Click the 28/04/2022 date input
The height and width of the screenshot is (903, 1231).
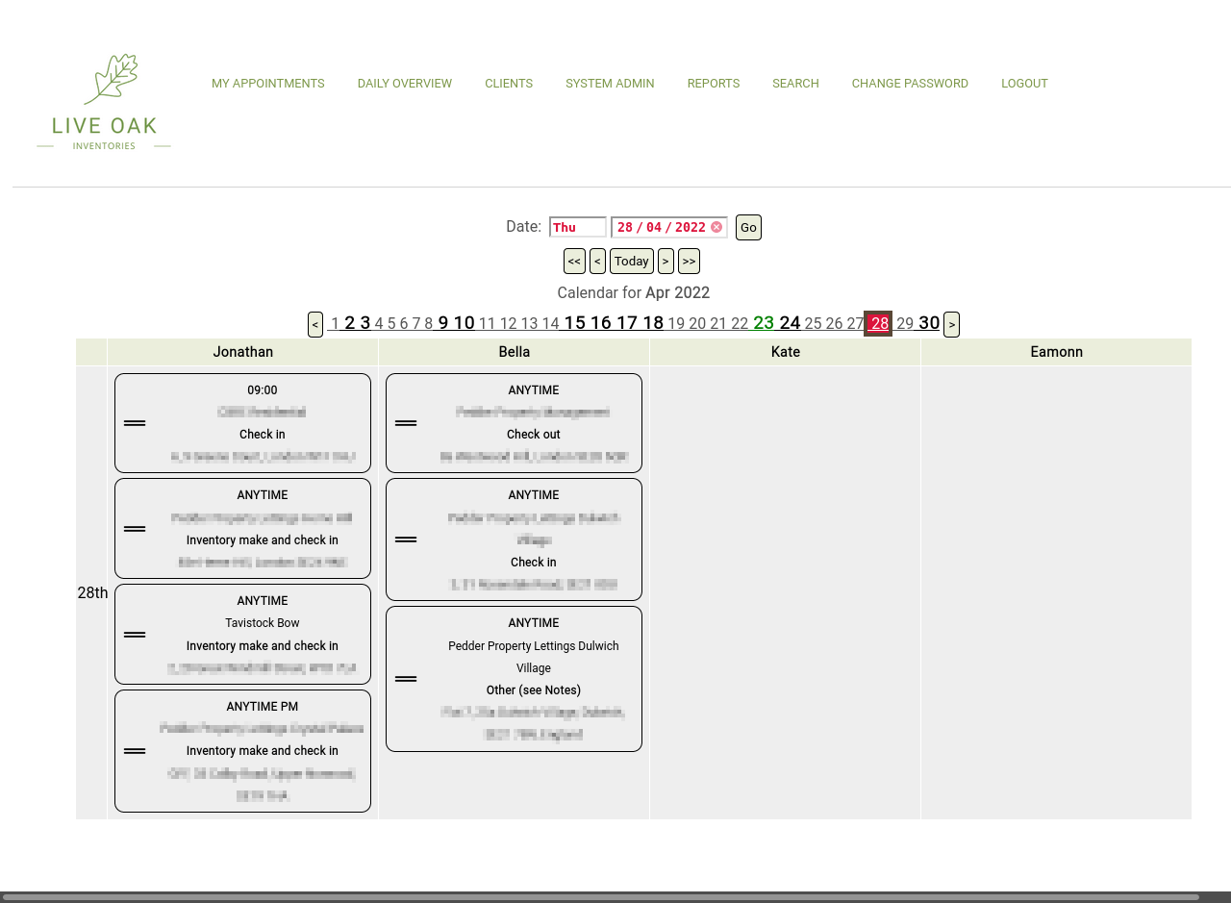(x=669, y=227)
